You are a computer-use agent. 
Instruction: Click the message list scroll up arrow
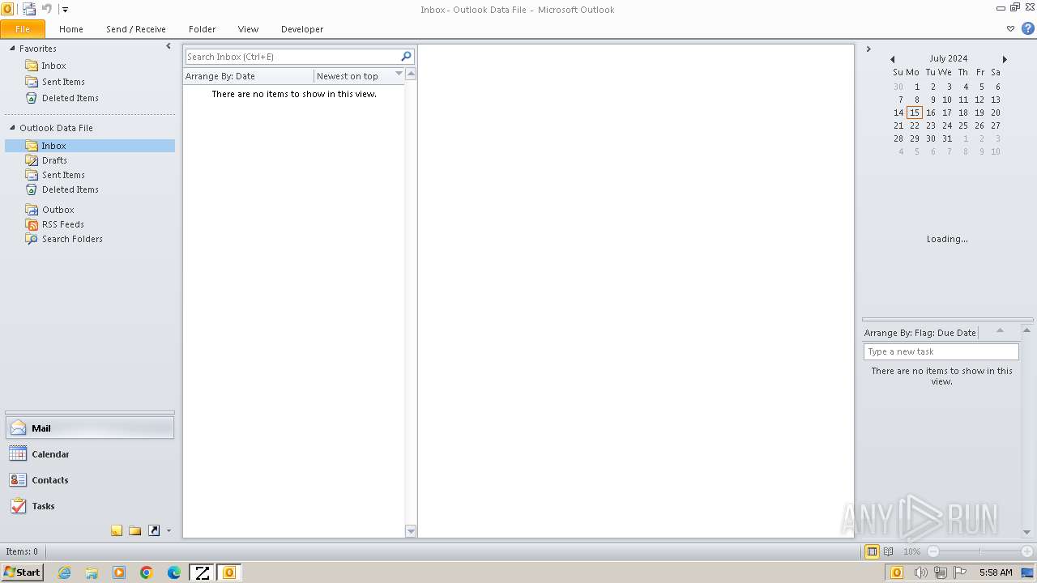411,74
